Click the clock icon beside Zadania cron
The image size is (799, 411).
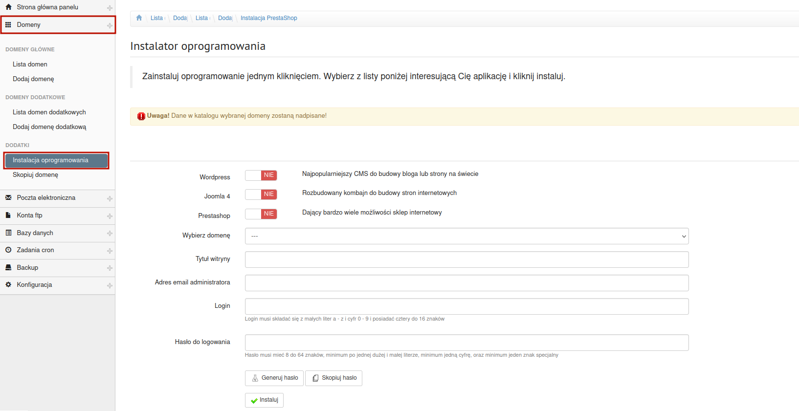point(8,250)
